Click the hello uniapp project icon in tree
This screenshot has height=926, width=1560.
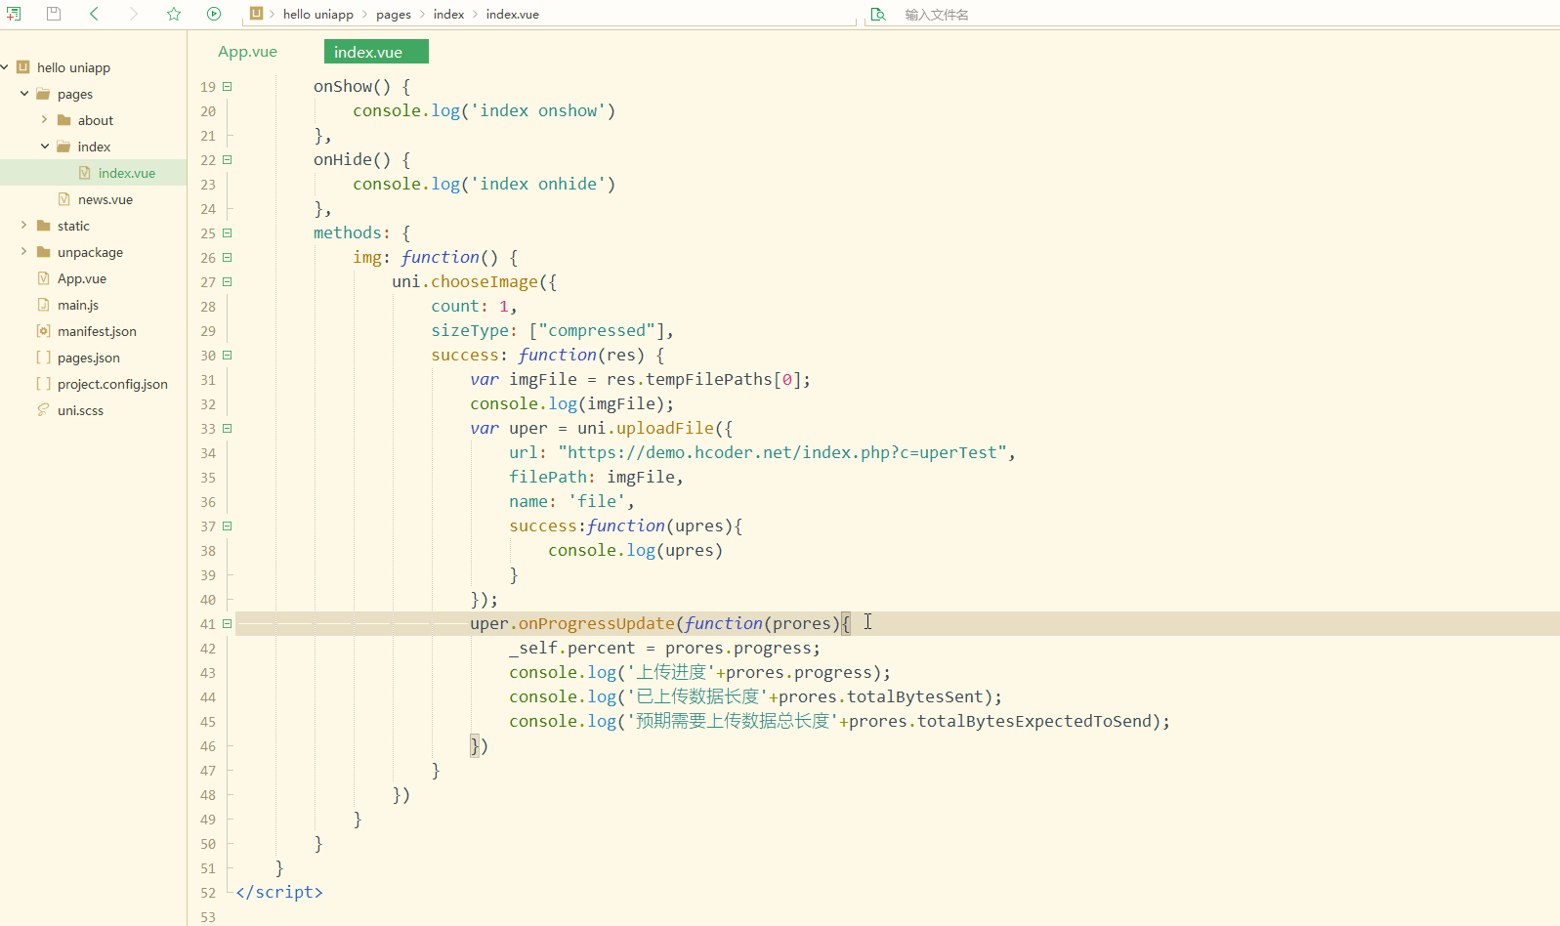(22, 67)
